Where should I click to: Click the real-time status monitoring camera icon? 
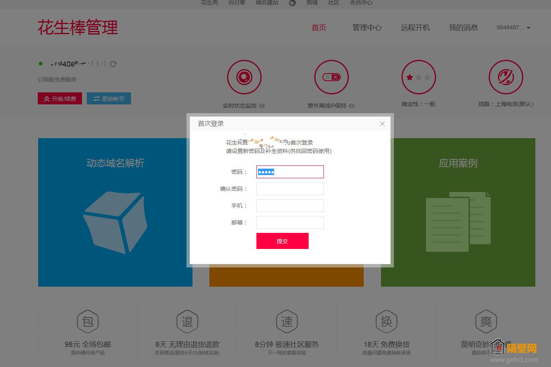[244, 77]
